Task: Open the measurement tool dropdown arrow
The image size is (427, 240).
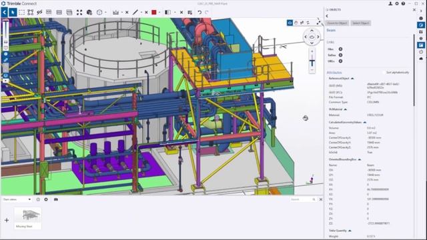Action: click(121, 12)
